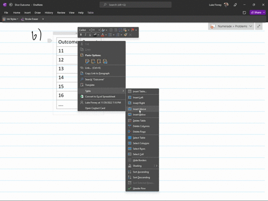Viewport: 268px width, 201px height.
Task: Open the Share button dropdown arrow
Action: pyautogui.click(x=264, y=12)
